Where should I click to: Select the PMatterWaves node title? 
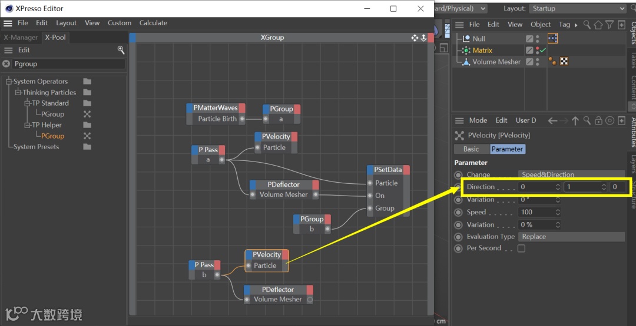tap(216, 108)
